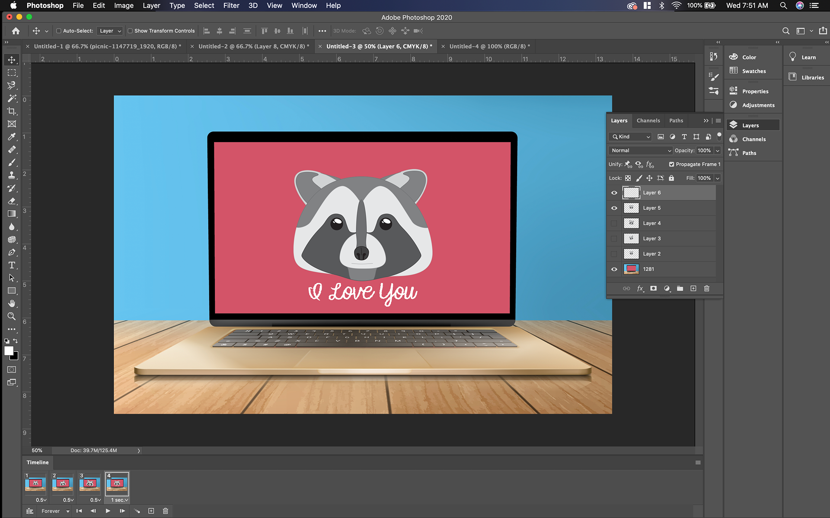Image resolution: width=830 pixels, height=518 pixels.
Task: Enable Show Transform Controls checkbox
Action: (x=130, y=31)
